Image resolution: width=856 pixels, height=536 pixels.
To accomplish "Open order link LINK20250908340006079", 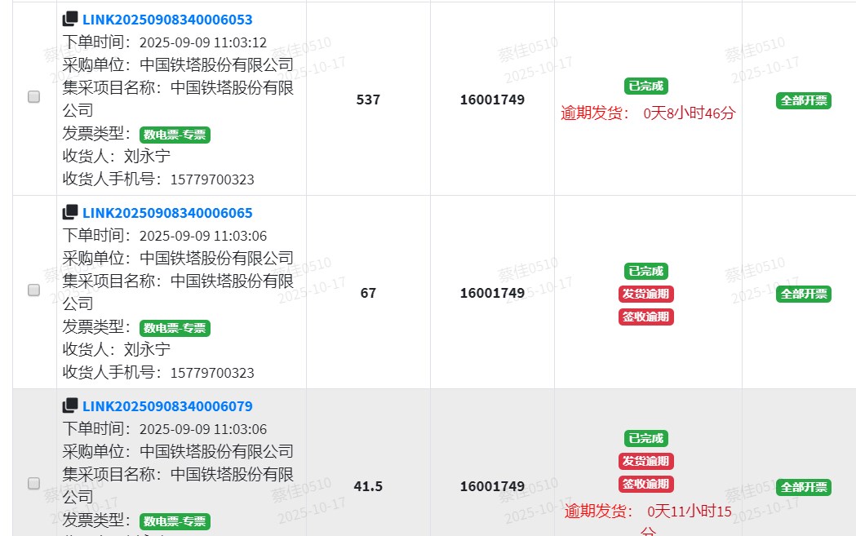I will coord(167,406).
